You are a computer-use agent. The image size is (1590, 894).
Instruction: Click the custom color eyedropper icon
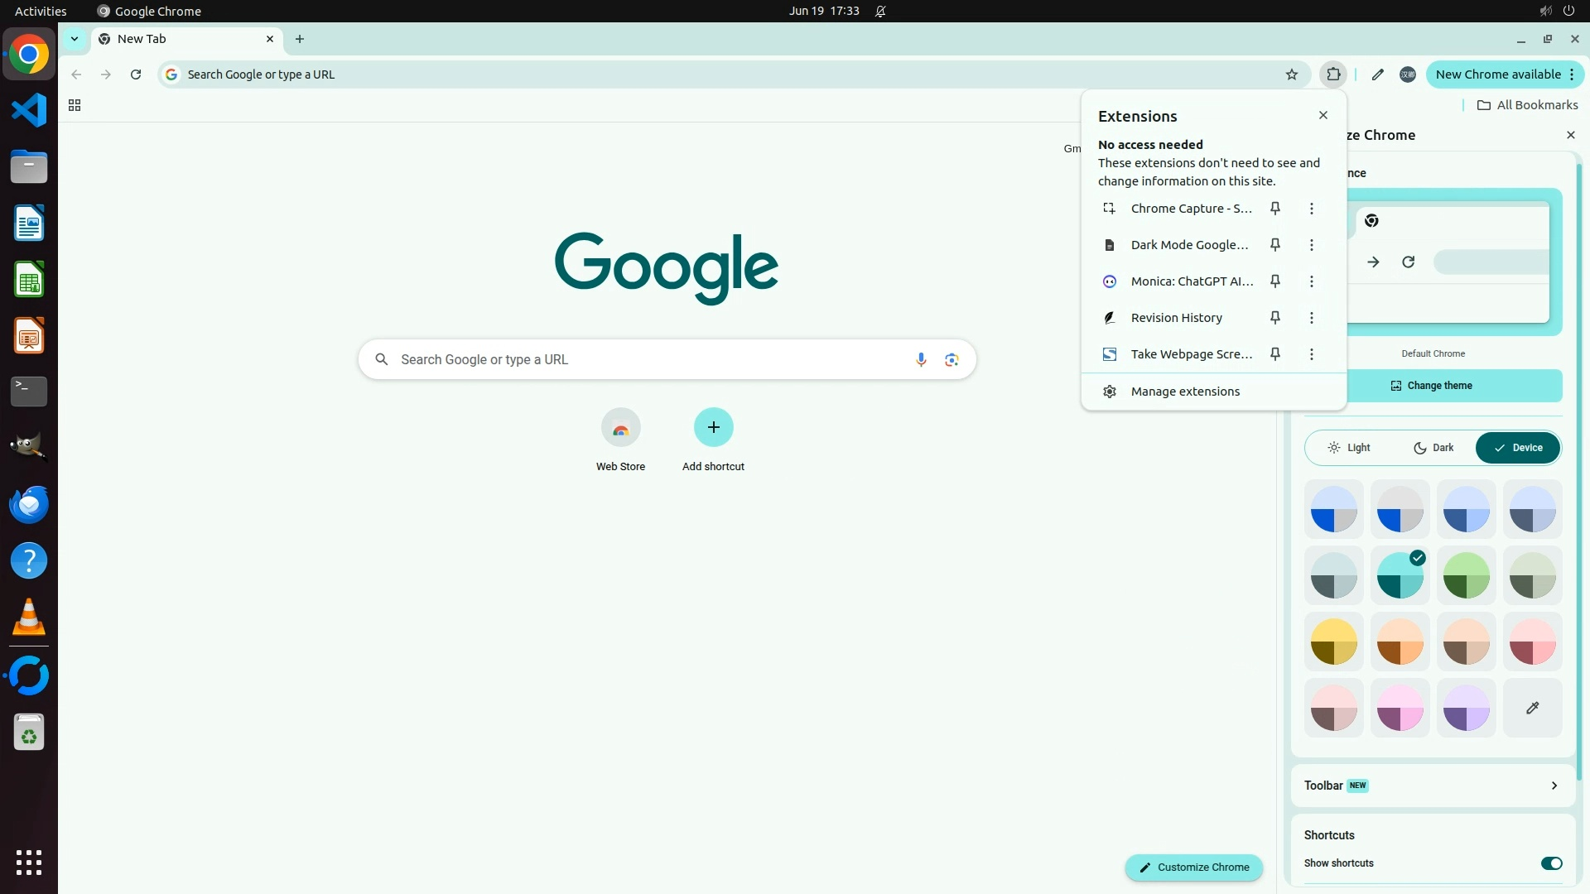point(1532,708)
